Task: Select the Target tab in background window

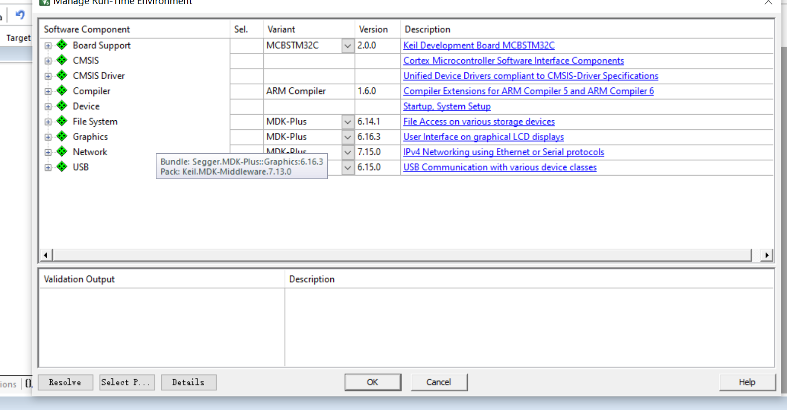Action: [x=18, y=38]
